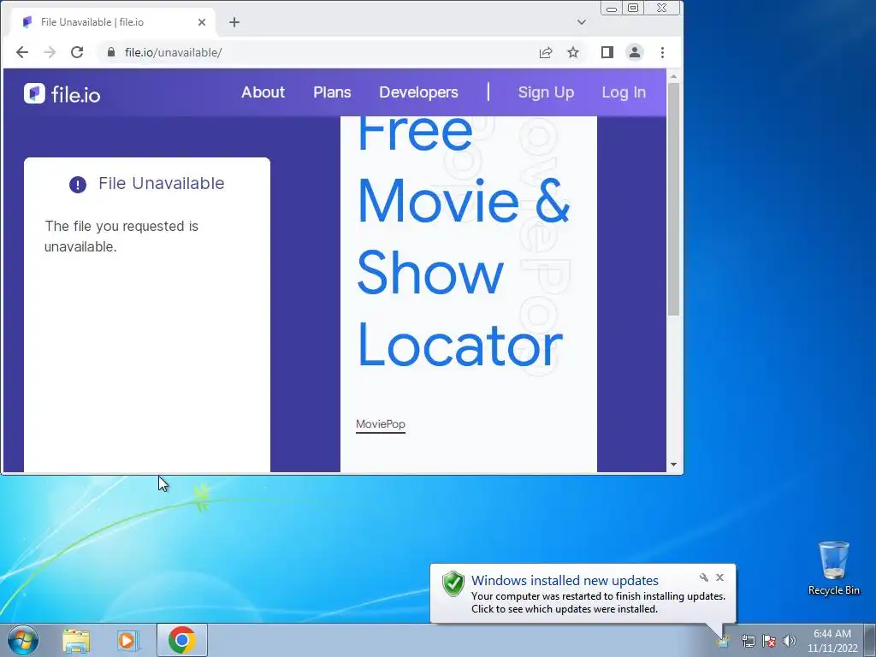The image size is (876, 657).
Task: Click the green shield icon in the notification
Action: 453,583
